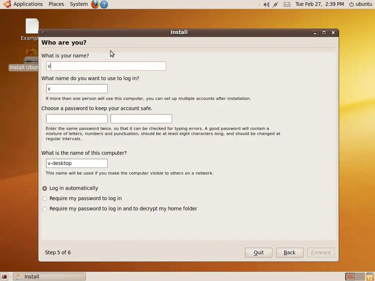The width and height of the screenshot is (375, 281).
Task: Click the Install taskbar window button
Action: (49, 277)
